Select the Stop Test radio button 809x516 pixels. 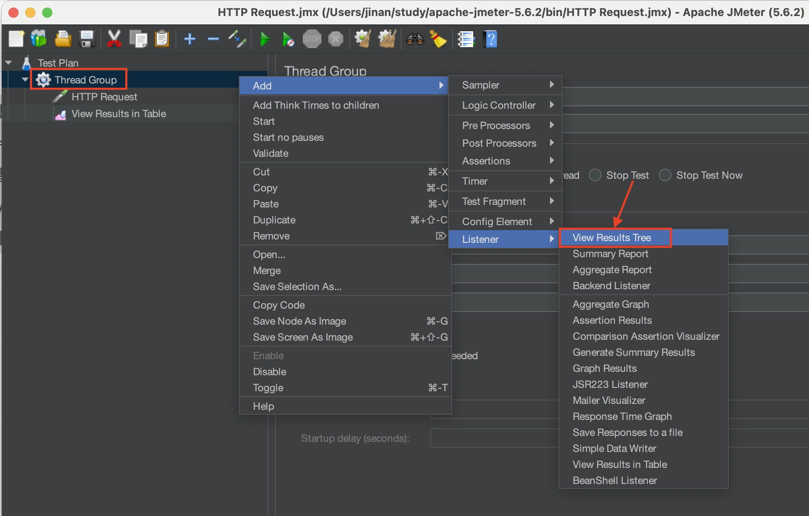pyautogui.click(x=595, y=175)
